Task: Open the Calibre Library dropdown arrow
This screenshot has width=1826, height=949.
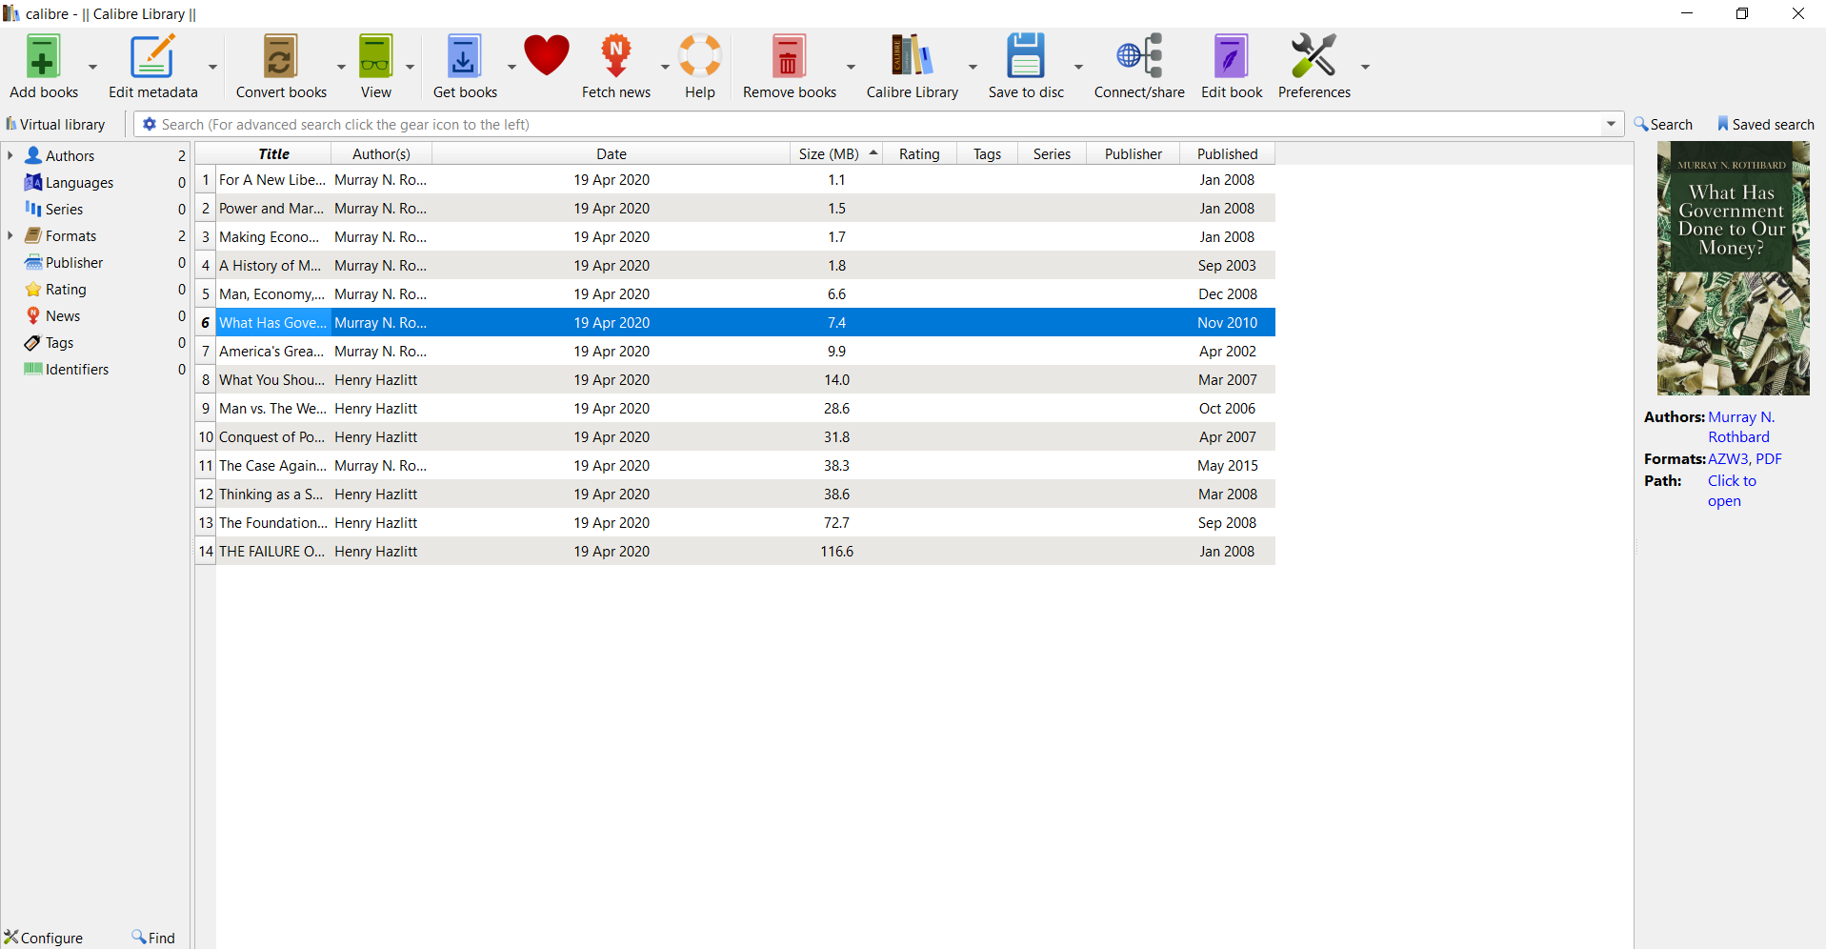Action: [973, 67]
